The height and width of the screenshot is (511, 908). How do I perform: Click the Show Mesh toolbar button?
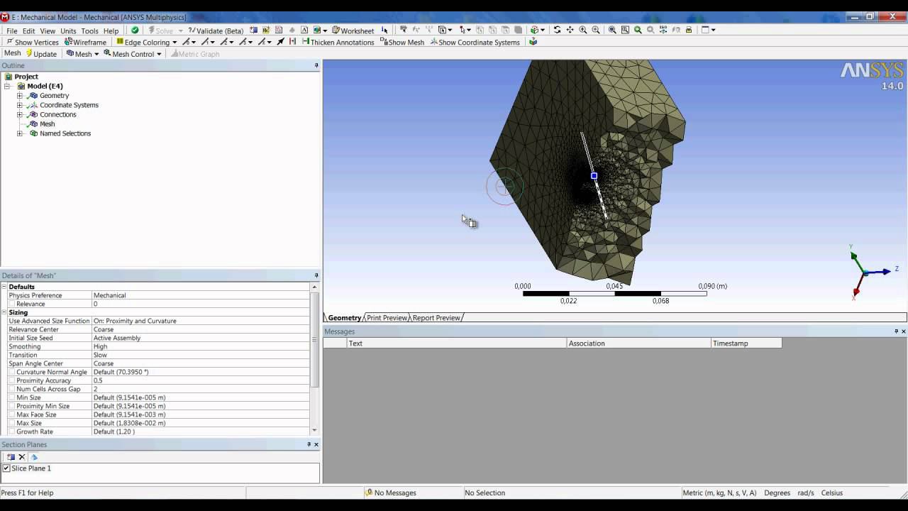pyautogui.click(x=402, y=43)
